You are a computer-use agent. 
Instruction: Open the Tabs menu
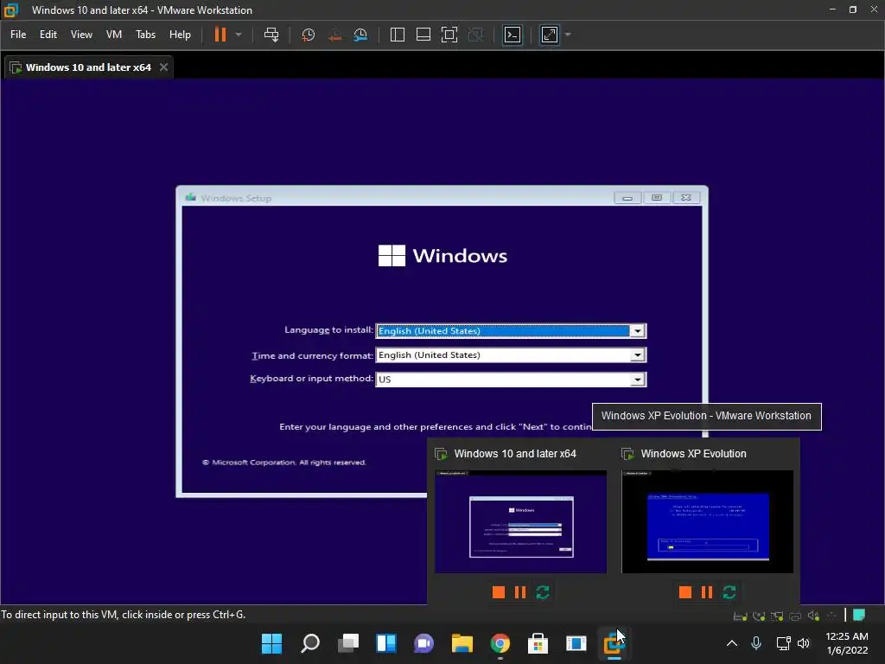(x=145, y=35)
